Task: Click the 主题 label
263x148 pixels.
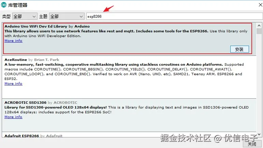Action: coord(43,16)
